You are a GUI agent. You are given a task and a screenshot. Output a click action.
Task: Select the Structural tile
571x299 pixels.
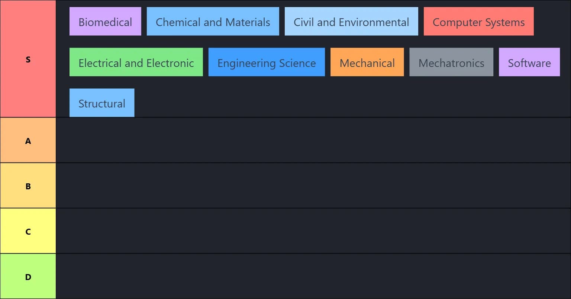102,103
